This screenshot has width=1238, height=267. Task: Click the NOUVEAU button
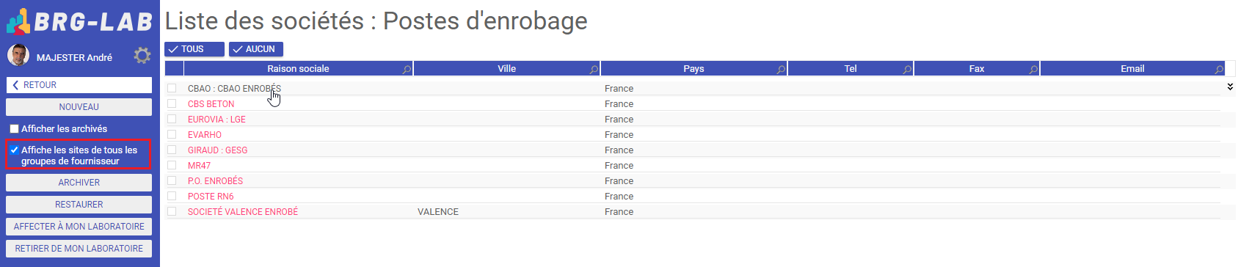[79, 107]
